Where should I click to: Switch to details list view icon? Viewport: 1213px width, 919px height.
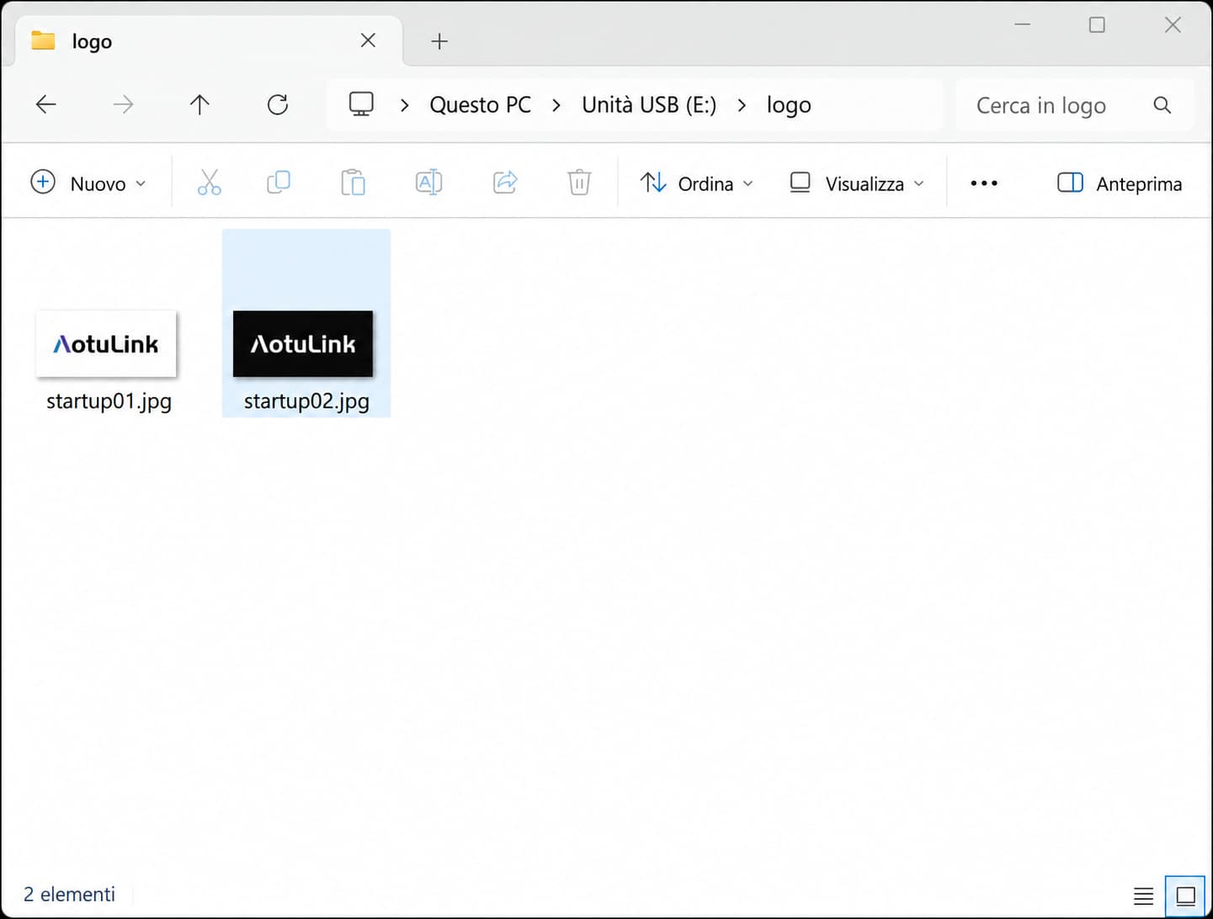1143,896
